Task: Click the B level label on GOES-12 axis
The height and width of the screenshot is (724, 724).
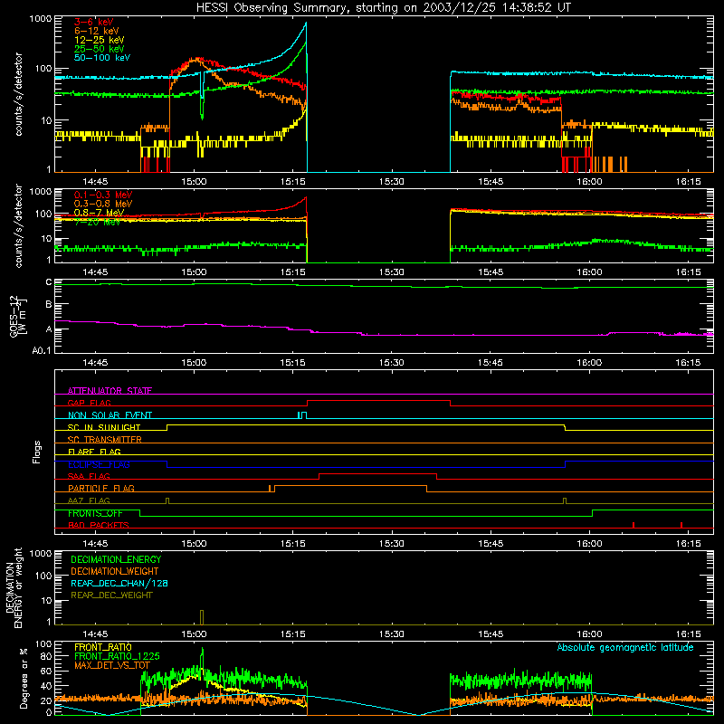Action: [x=49, y=304]
